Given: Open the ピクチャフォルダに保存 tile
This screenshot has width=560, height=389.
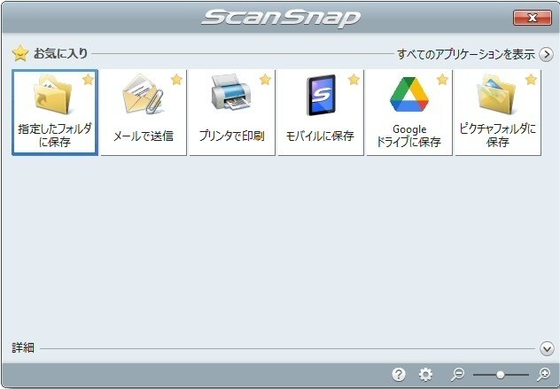Looking at the screenshot, I should click(498, 113).
